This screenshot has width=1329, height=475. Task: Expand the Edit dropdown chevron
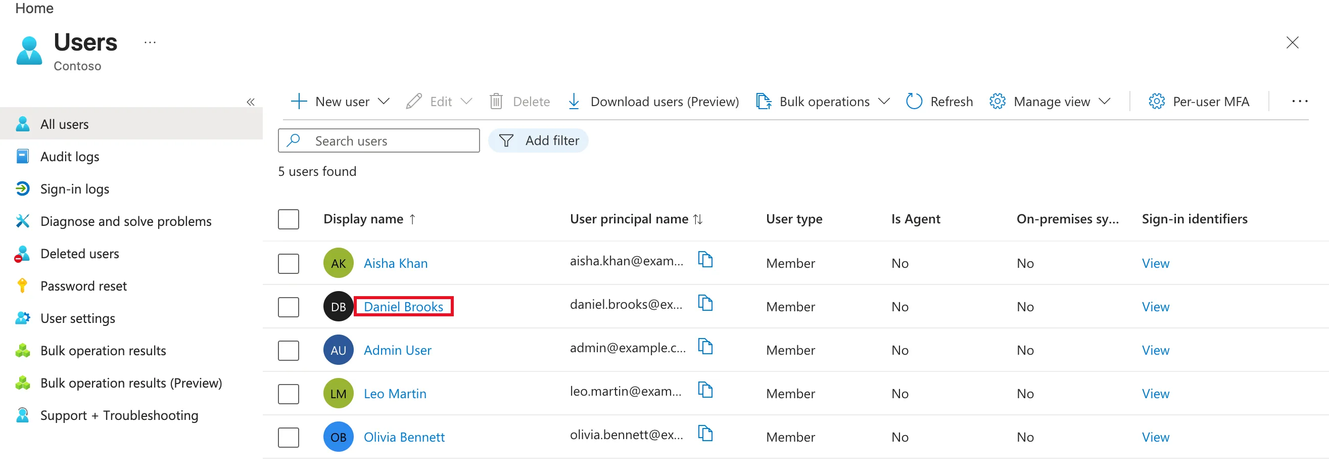pos(466,102)
